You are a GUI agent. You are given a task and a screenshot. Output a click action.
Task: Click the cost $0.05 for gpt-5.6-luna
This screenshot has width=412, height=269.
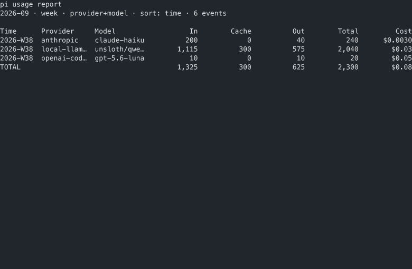coord(401,58)
